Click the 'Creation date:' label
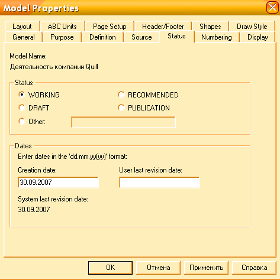The width and height of the screenshot is (280, 280). [37, 170]
